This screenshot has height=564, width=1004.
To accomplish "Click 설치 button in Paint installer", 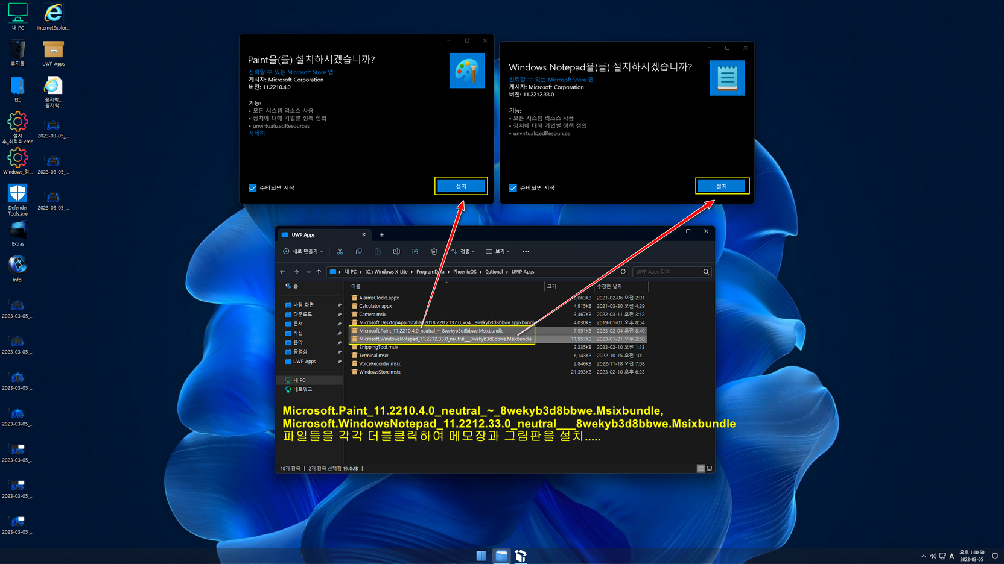I will (461, 186).
